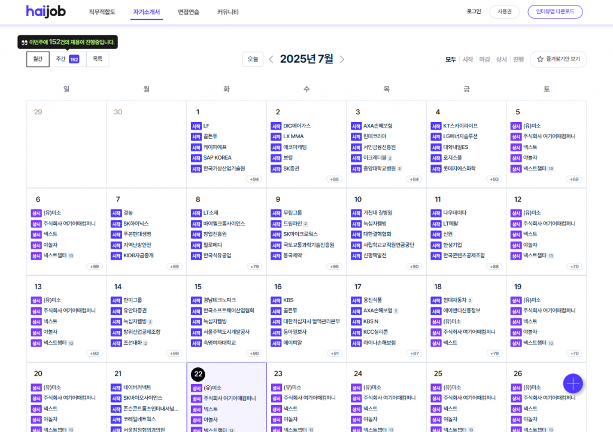This screenshot has height=432, width=613.
Task: Expand the +87 more items on July 17
Action: tap(414, 354)
